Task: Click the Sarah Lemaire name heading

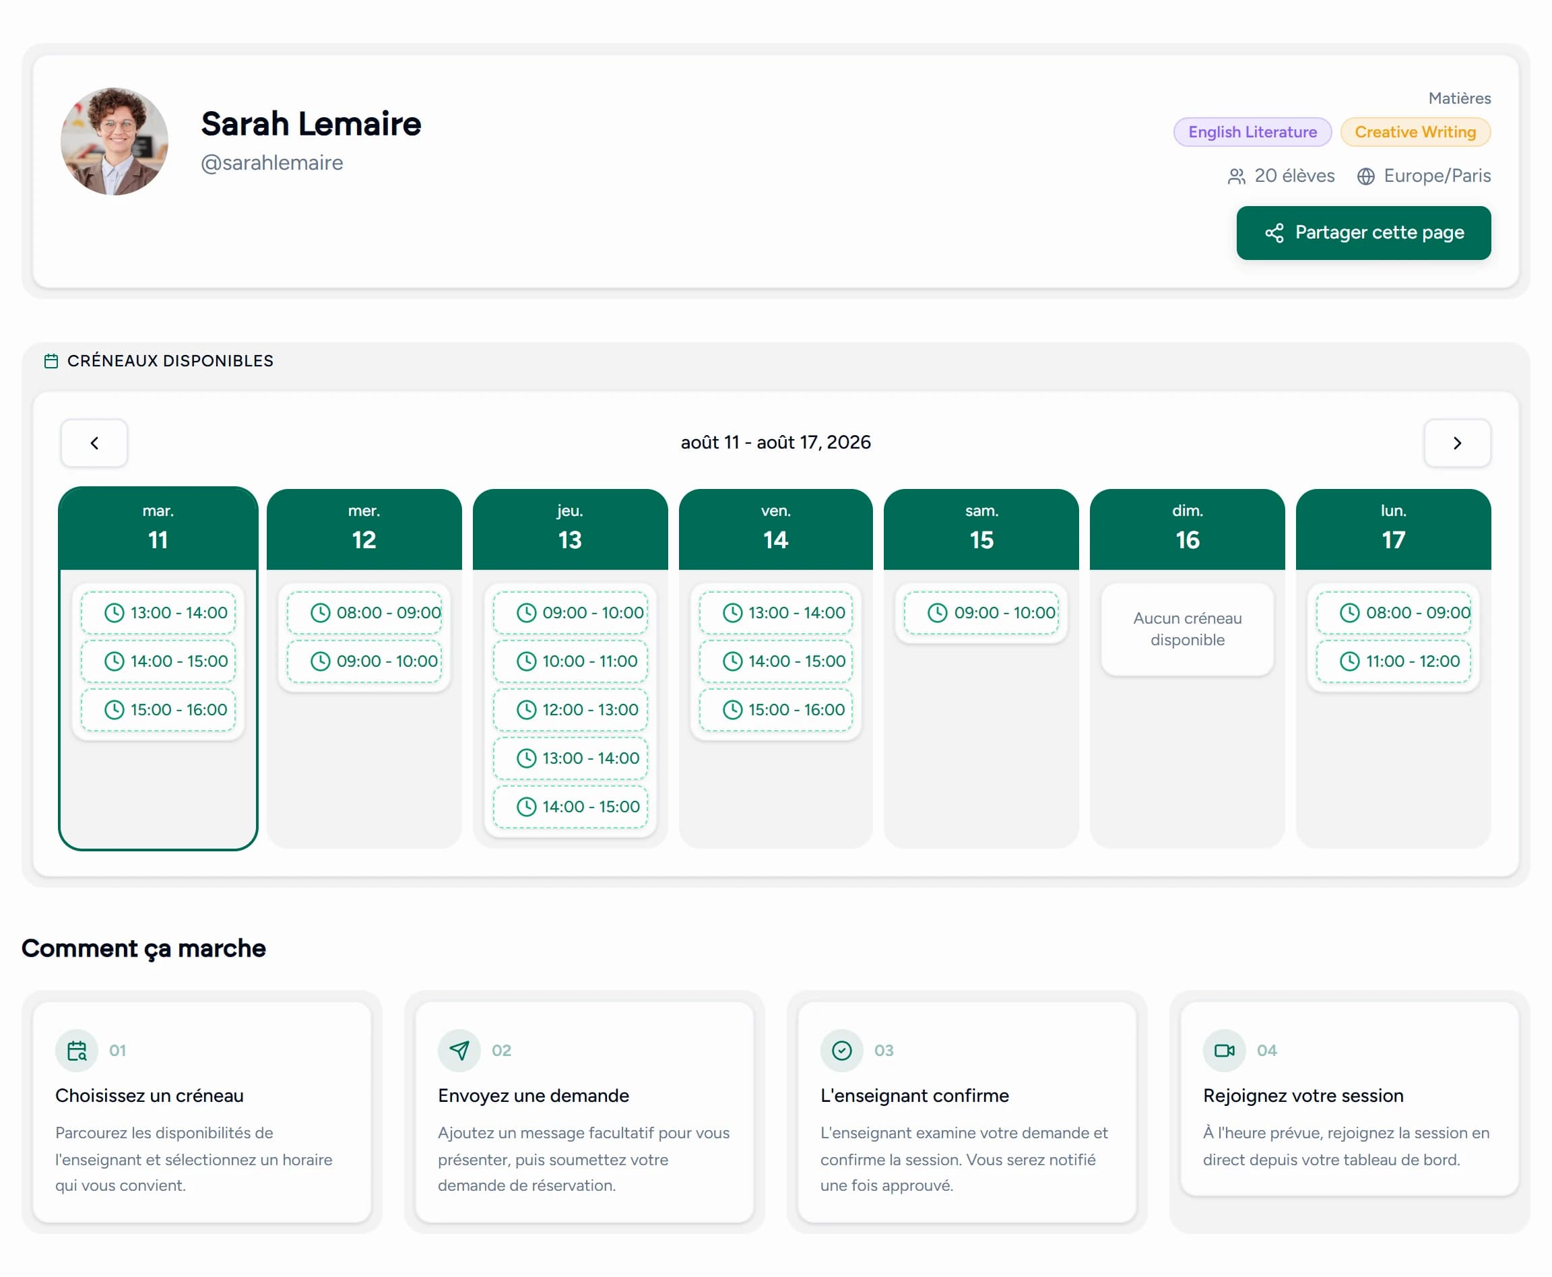Action: pyautogui.click(x=311, y=123)
